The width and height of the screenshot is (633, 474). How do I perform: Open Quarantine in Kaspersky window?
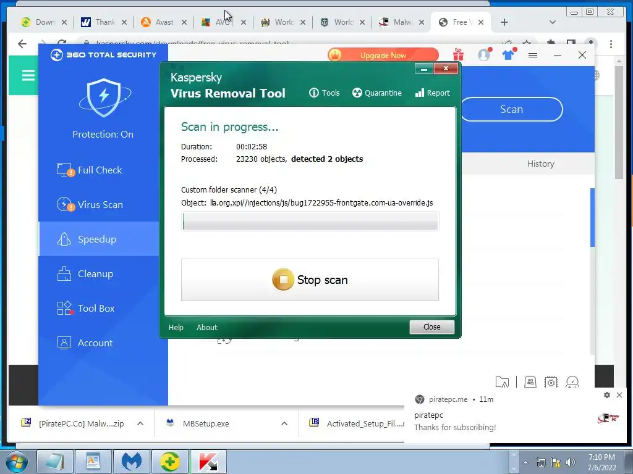click(376, 93)
